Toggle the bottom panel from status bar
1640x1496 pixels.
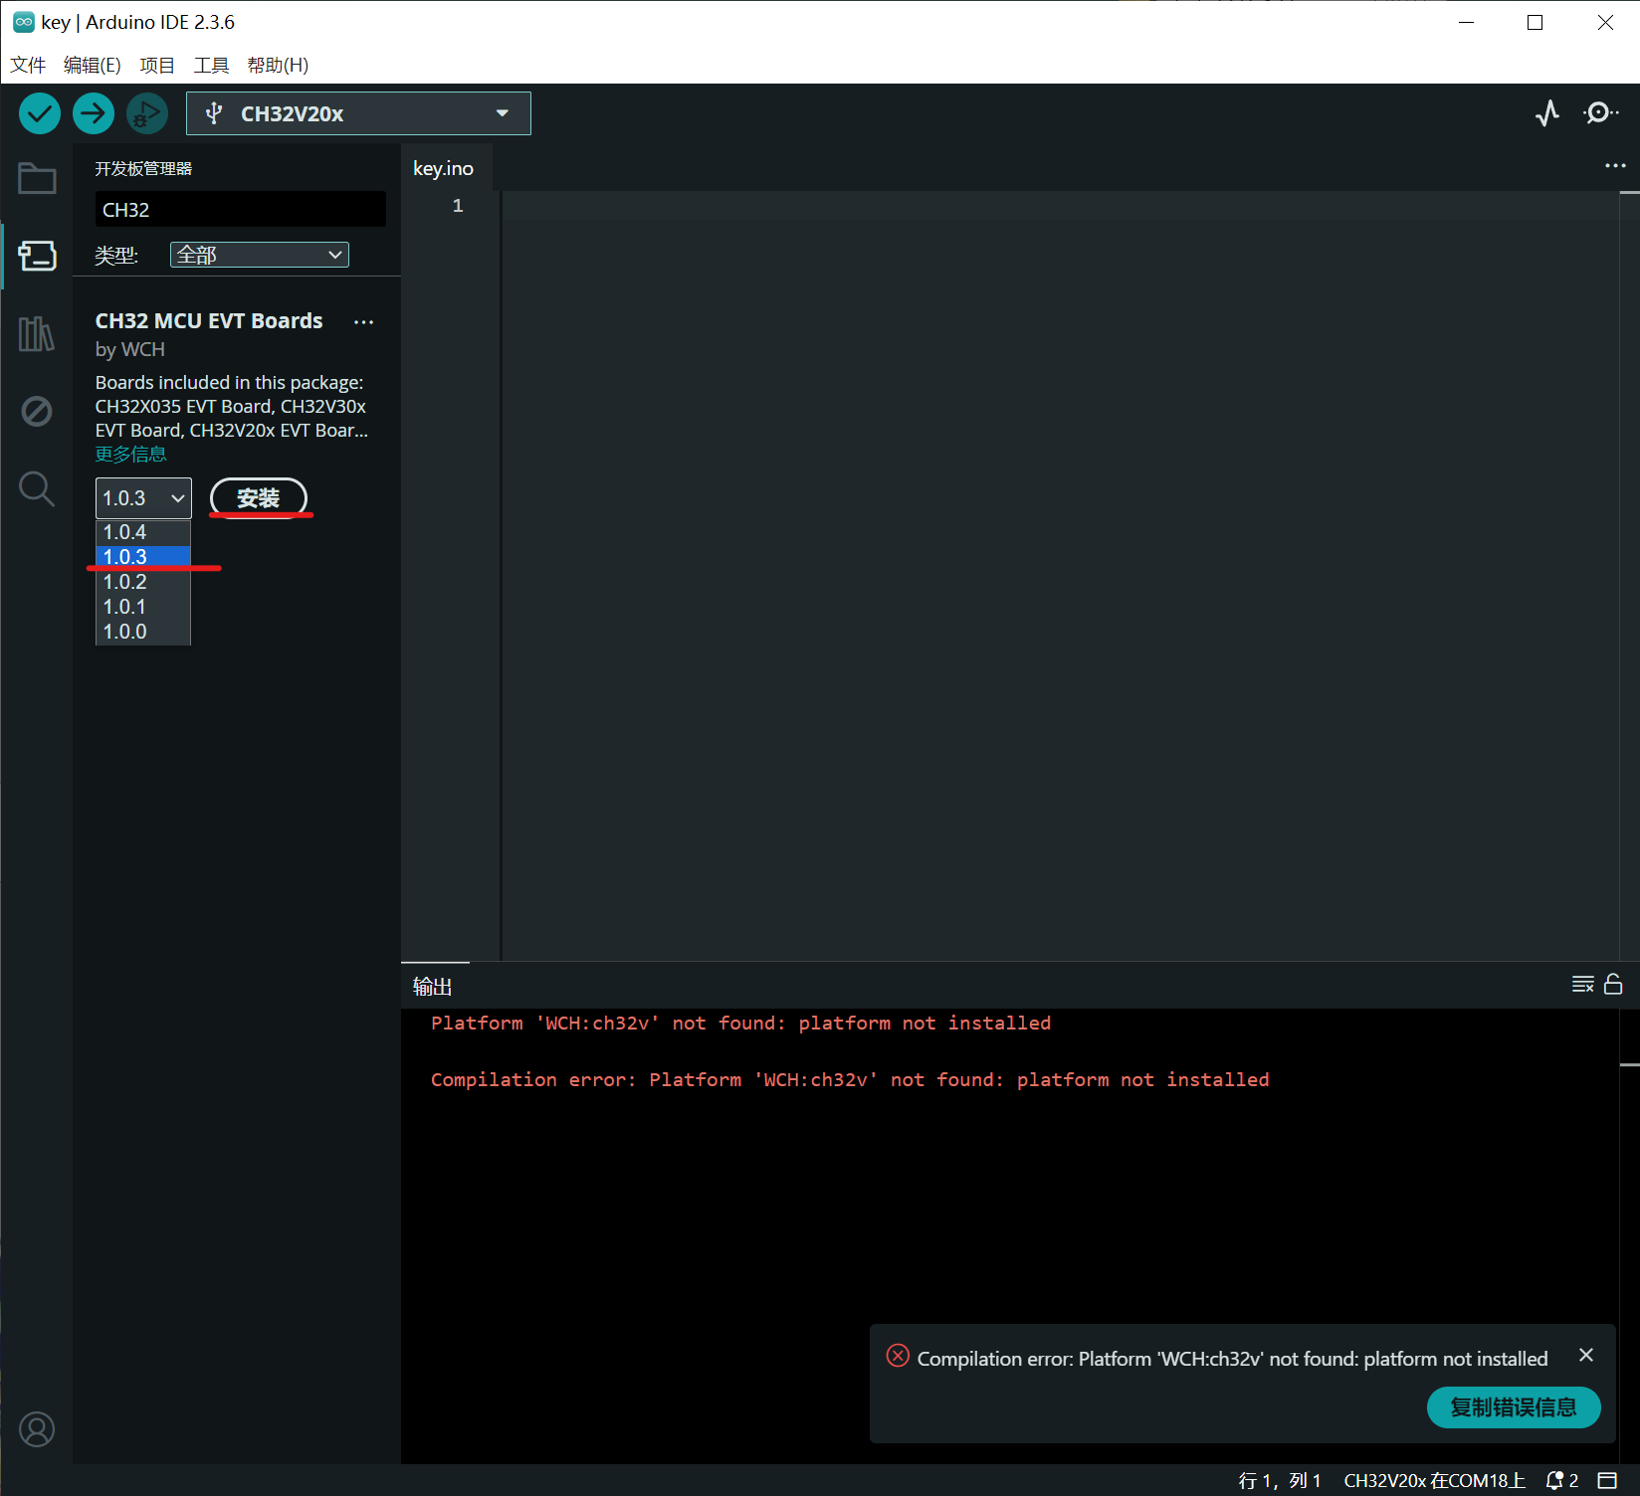point(1607,1480)
